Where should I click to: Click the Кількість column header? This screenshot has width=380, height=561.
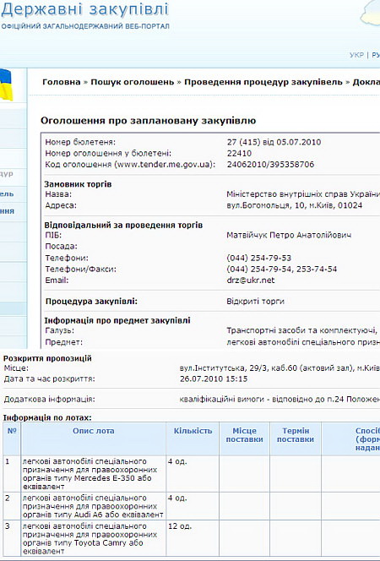click(193, 431)
